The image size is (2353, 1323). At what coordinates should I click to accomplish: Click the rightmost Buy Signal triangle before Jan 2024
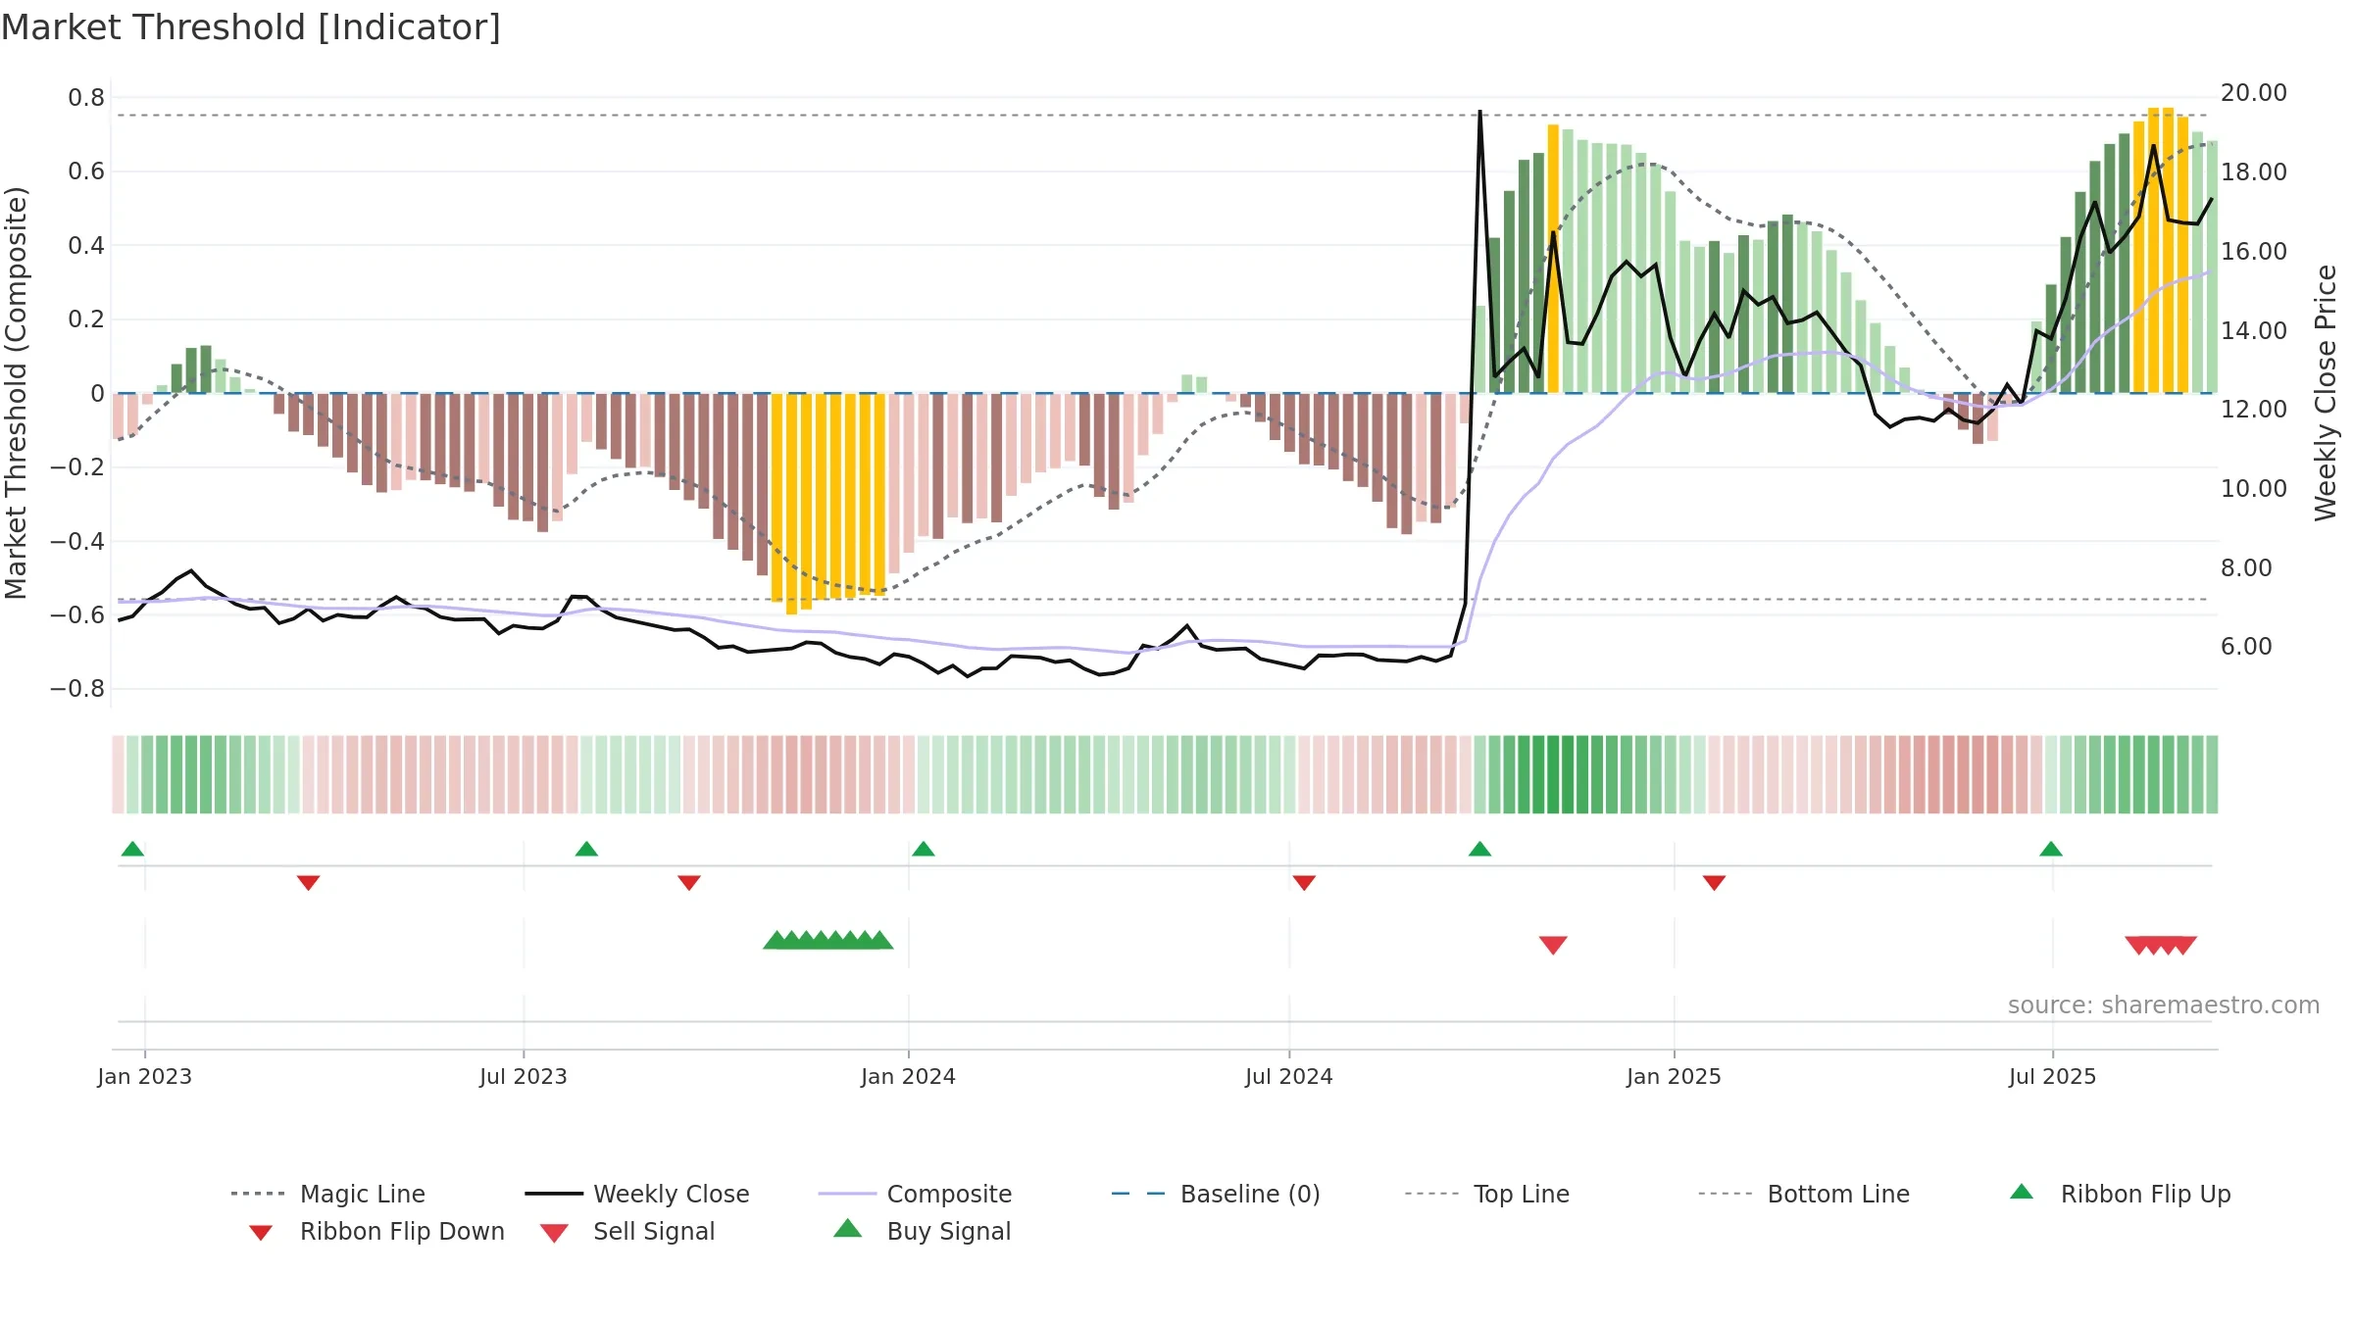coord(880,940)
